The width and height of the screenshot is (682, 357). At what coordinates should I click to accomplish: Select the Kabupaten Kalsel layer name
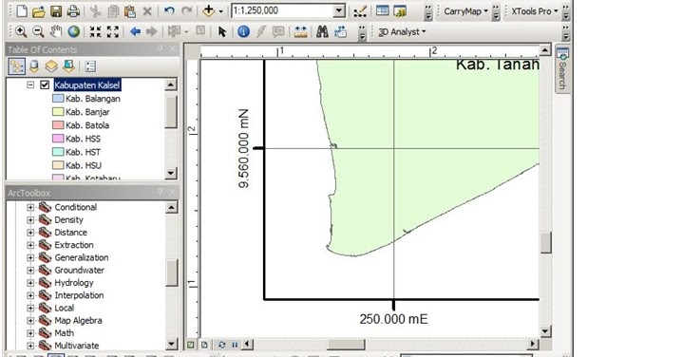87,85
